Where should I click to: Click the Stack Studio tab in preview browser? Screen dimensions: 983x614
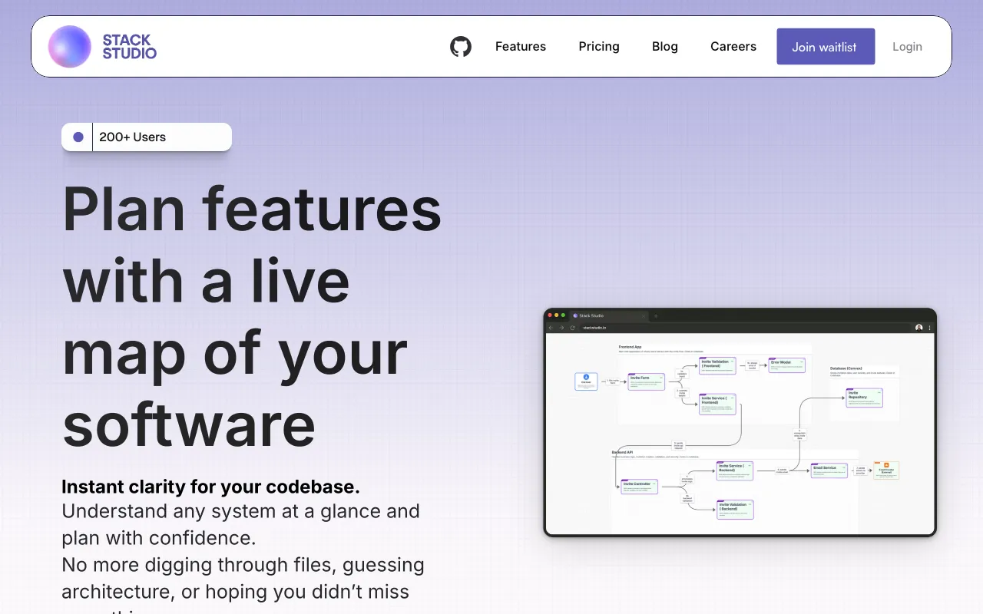608,315
